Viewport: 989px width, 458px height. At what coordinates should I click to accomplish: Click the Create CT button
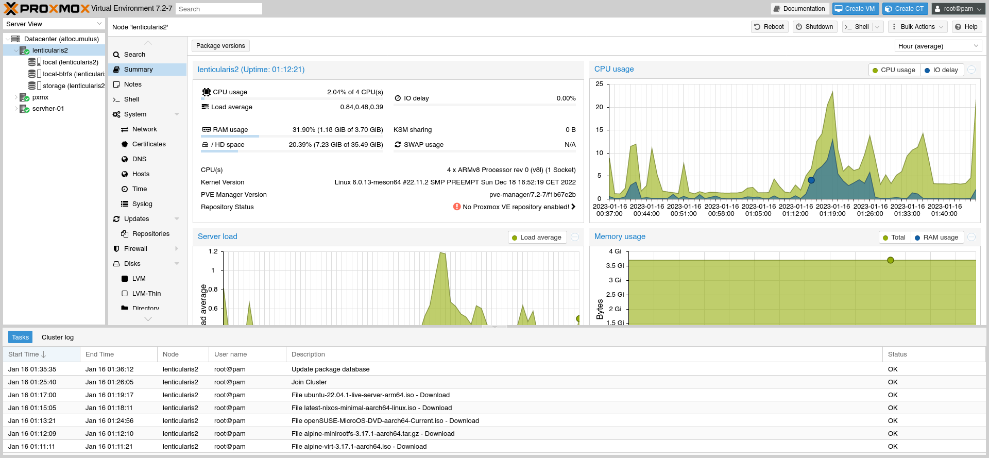[x=905, y=9]
